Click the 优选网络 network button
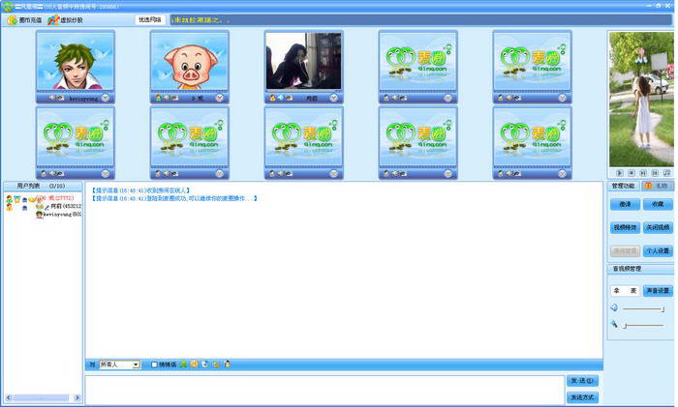The image size is (678, 407). [x=149, y=20]
